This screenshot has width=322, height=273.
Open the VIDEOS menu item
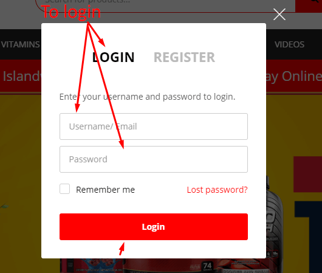coord(289,44)
